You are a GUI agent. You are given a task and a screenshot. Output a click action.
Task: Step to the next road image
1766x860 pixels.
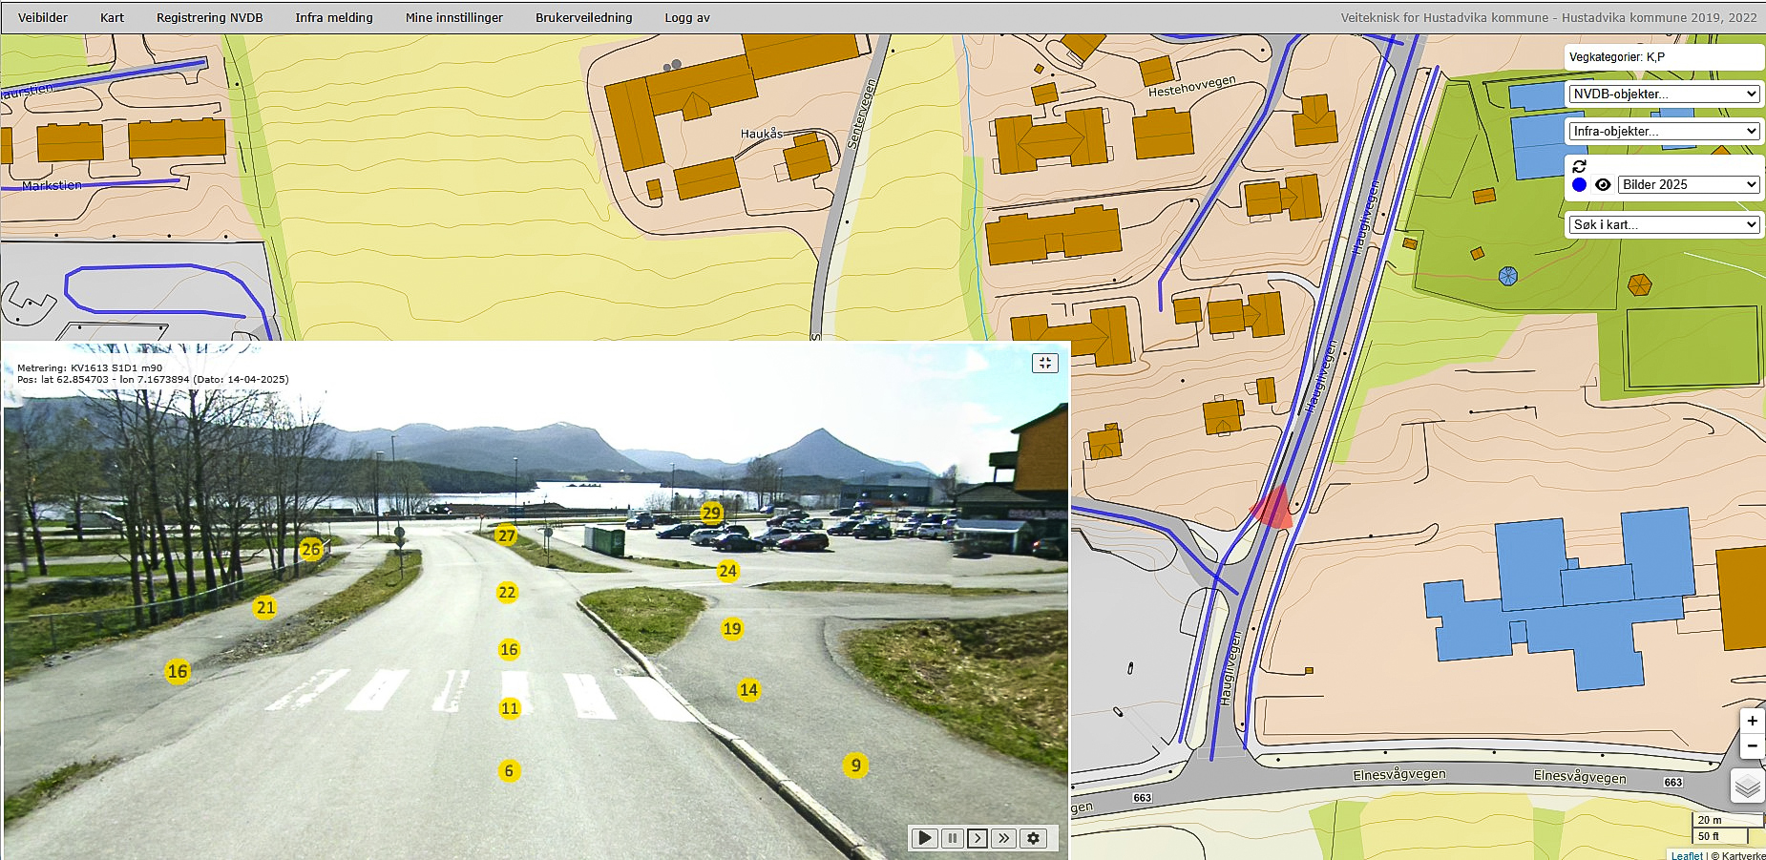pyautogui.click(x=978, y=838)
